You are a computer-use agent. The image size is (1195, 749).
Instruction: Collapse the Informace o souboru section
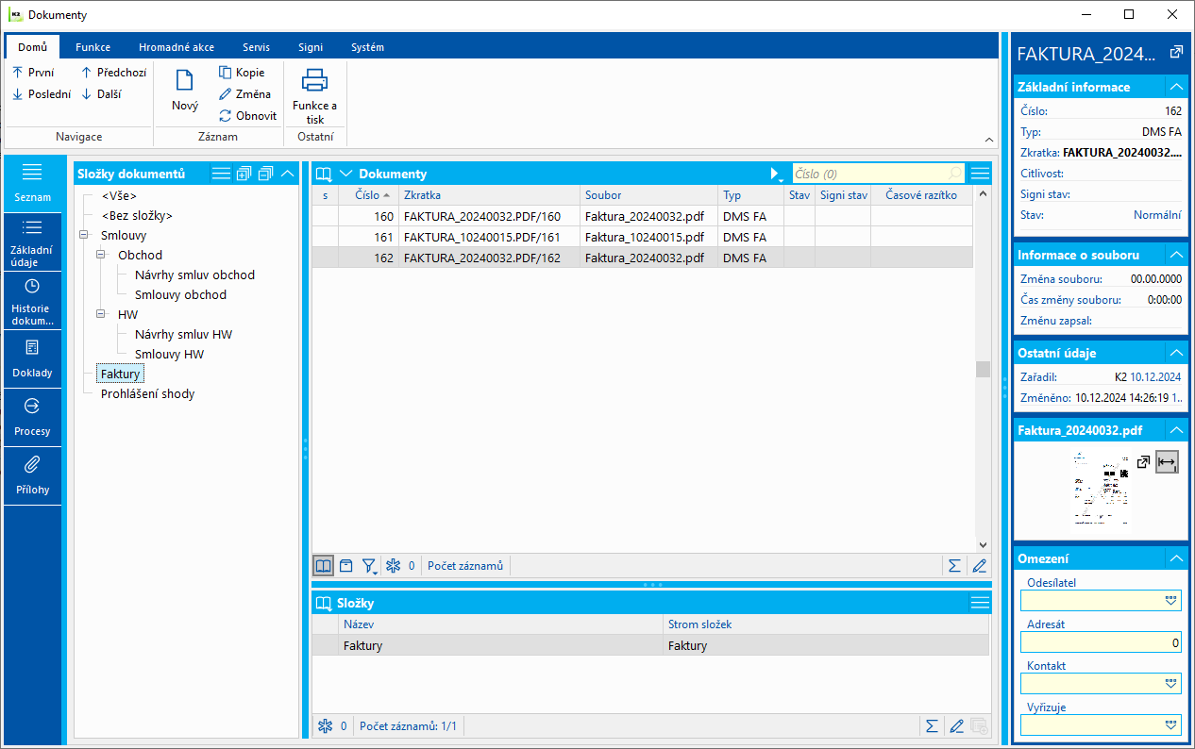(x=1175, y=255)
